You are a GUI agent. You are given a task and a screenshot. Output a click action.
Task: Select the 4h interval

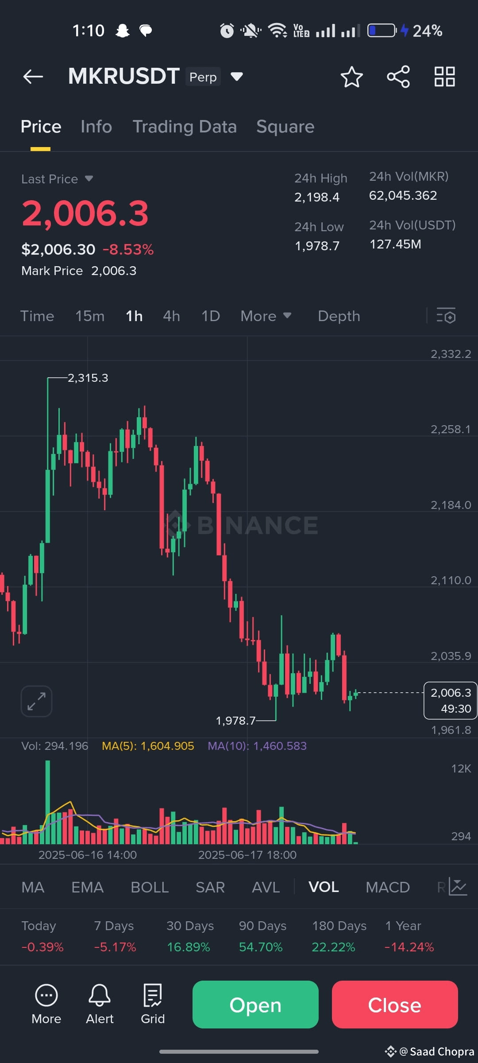171,316
